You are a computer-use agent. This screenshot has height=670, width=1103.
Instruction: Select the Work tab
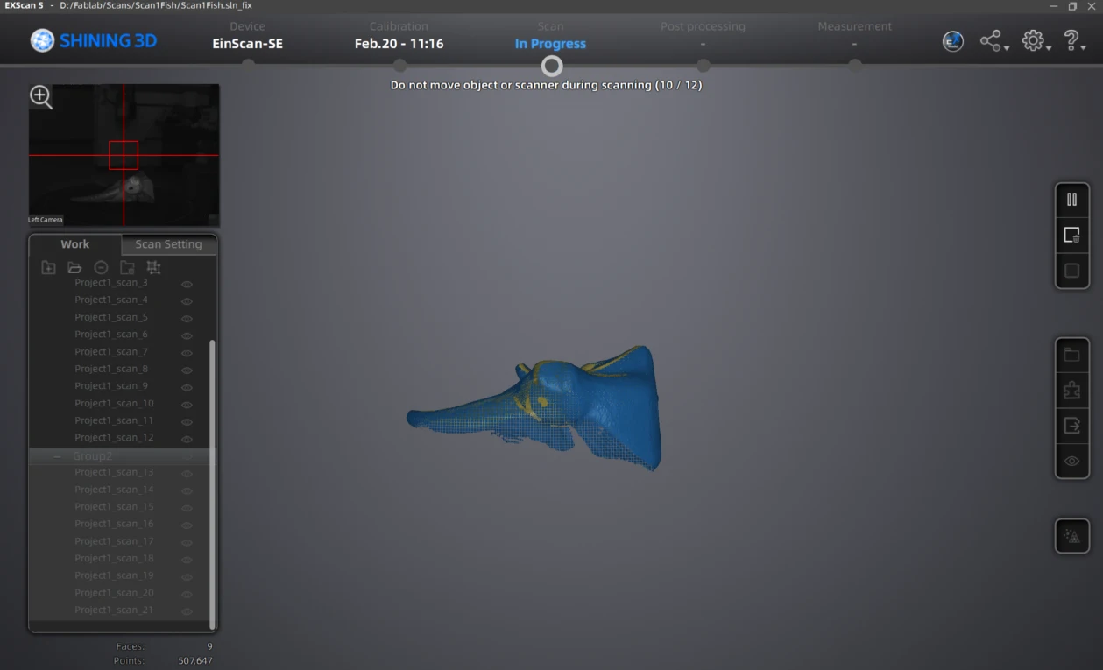tap(75, 244)
